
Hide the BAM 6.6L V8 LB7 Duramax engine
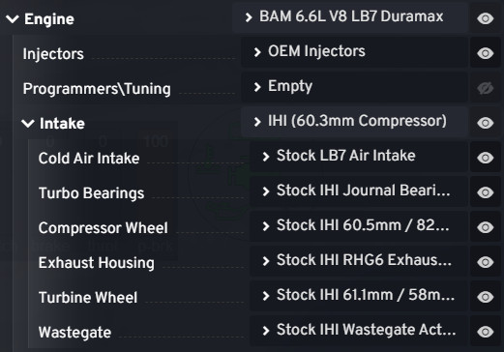[486, 18]
